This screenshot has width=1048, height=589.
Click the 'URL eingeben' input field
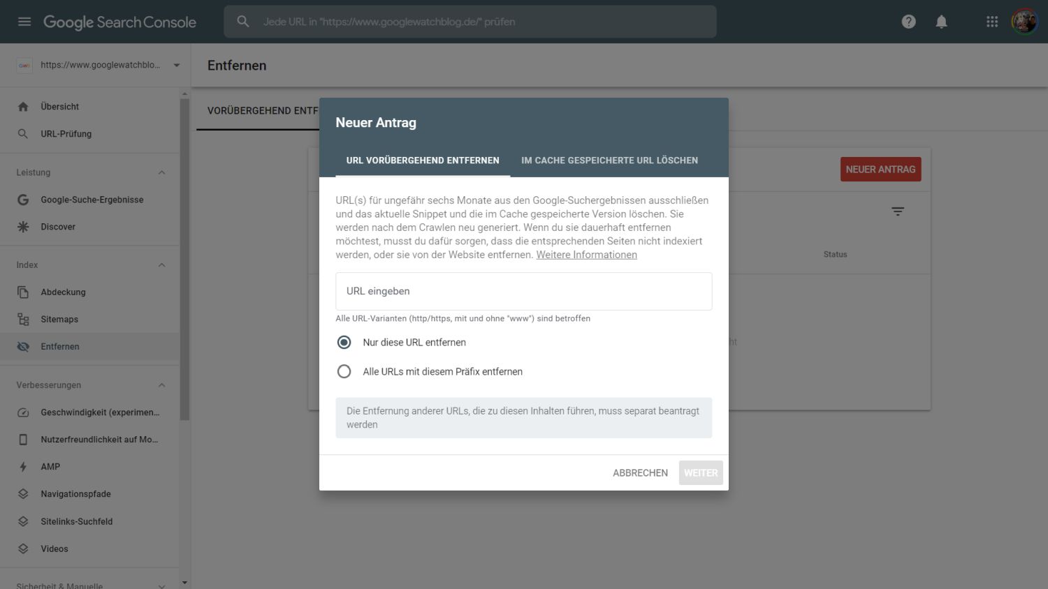pos(523,292)
